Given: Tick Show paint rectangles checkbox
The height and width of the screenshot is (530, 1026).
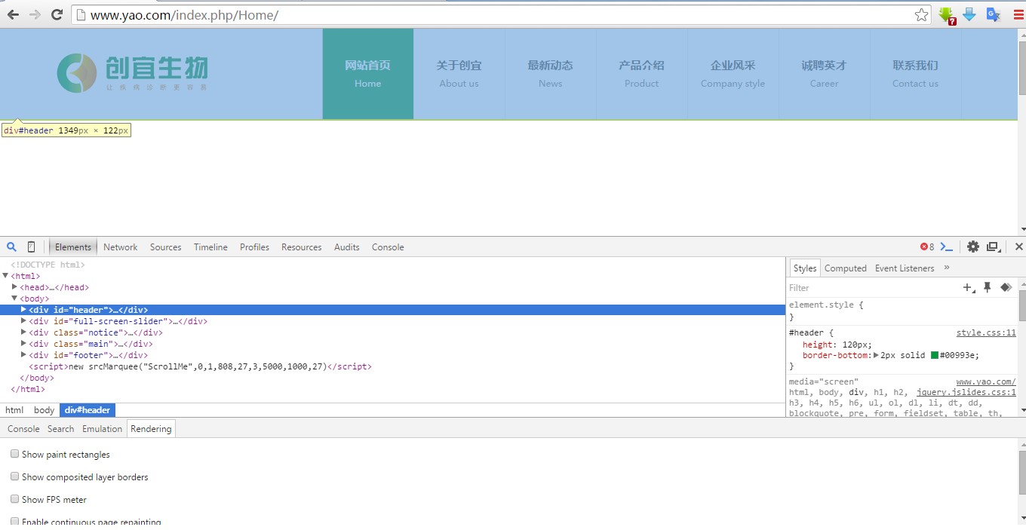Looking at the screenshot, I should coord(14,454).
